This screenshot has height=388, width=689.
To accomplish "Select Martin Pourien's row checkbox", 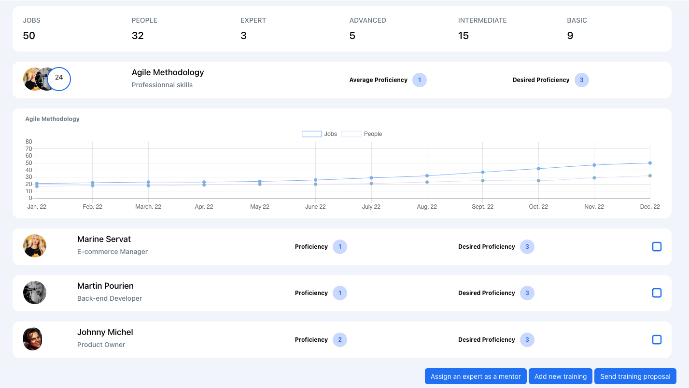I will 657,293.
